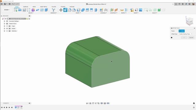
Task: Open the Design workspace dropdown
Action: (7, 10)
